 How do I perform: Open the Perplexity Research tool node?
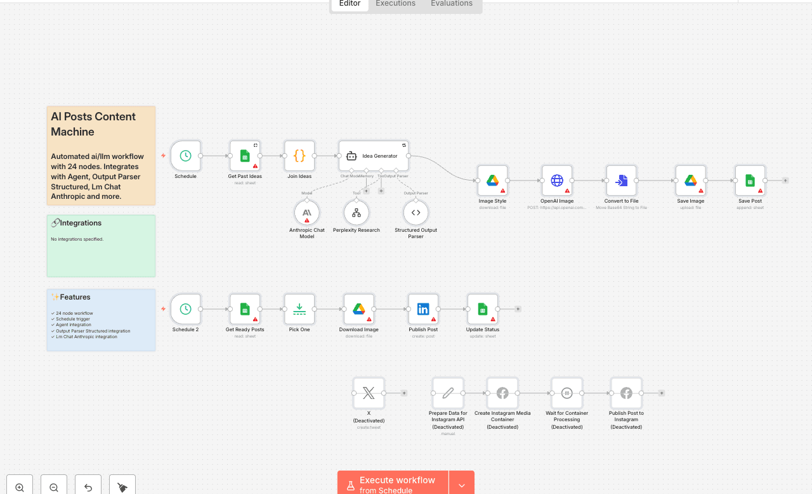pos(356,213)
